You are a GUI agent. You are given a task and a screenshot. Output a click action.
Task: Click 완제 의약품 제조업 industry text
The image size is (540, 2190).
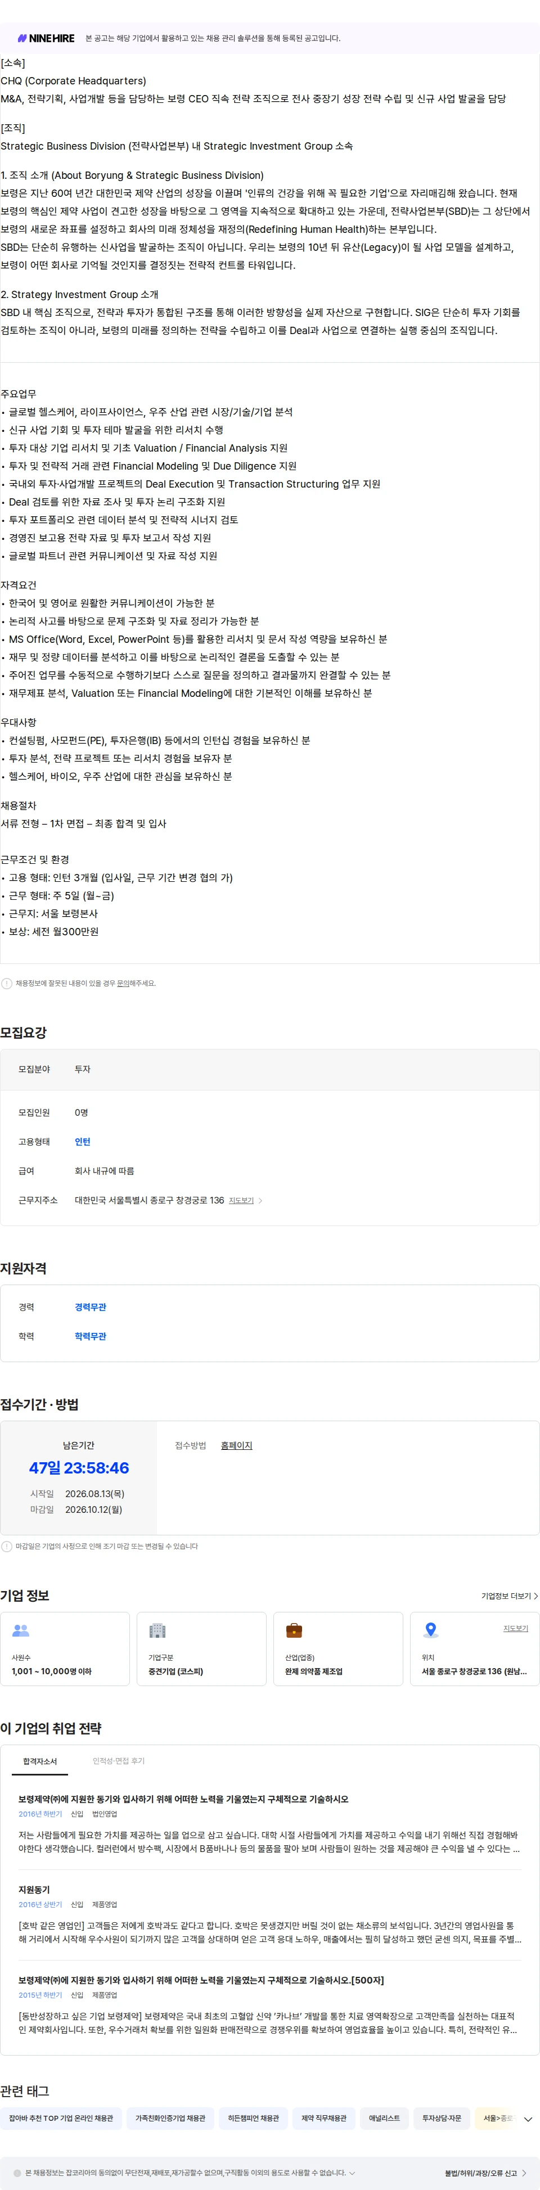(x=314, y=1671)
